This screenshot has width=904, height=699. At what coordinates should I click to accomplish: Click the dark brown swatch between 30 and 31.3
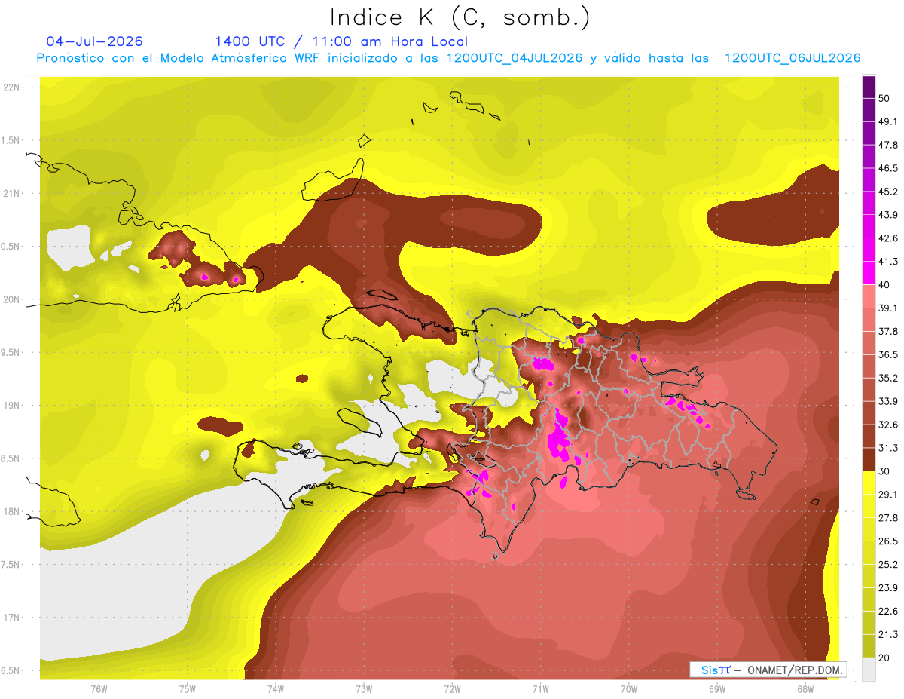point(869,459)
